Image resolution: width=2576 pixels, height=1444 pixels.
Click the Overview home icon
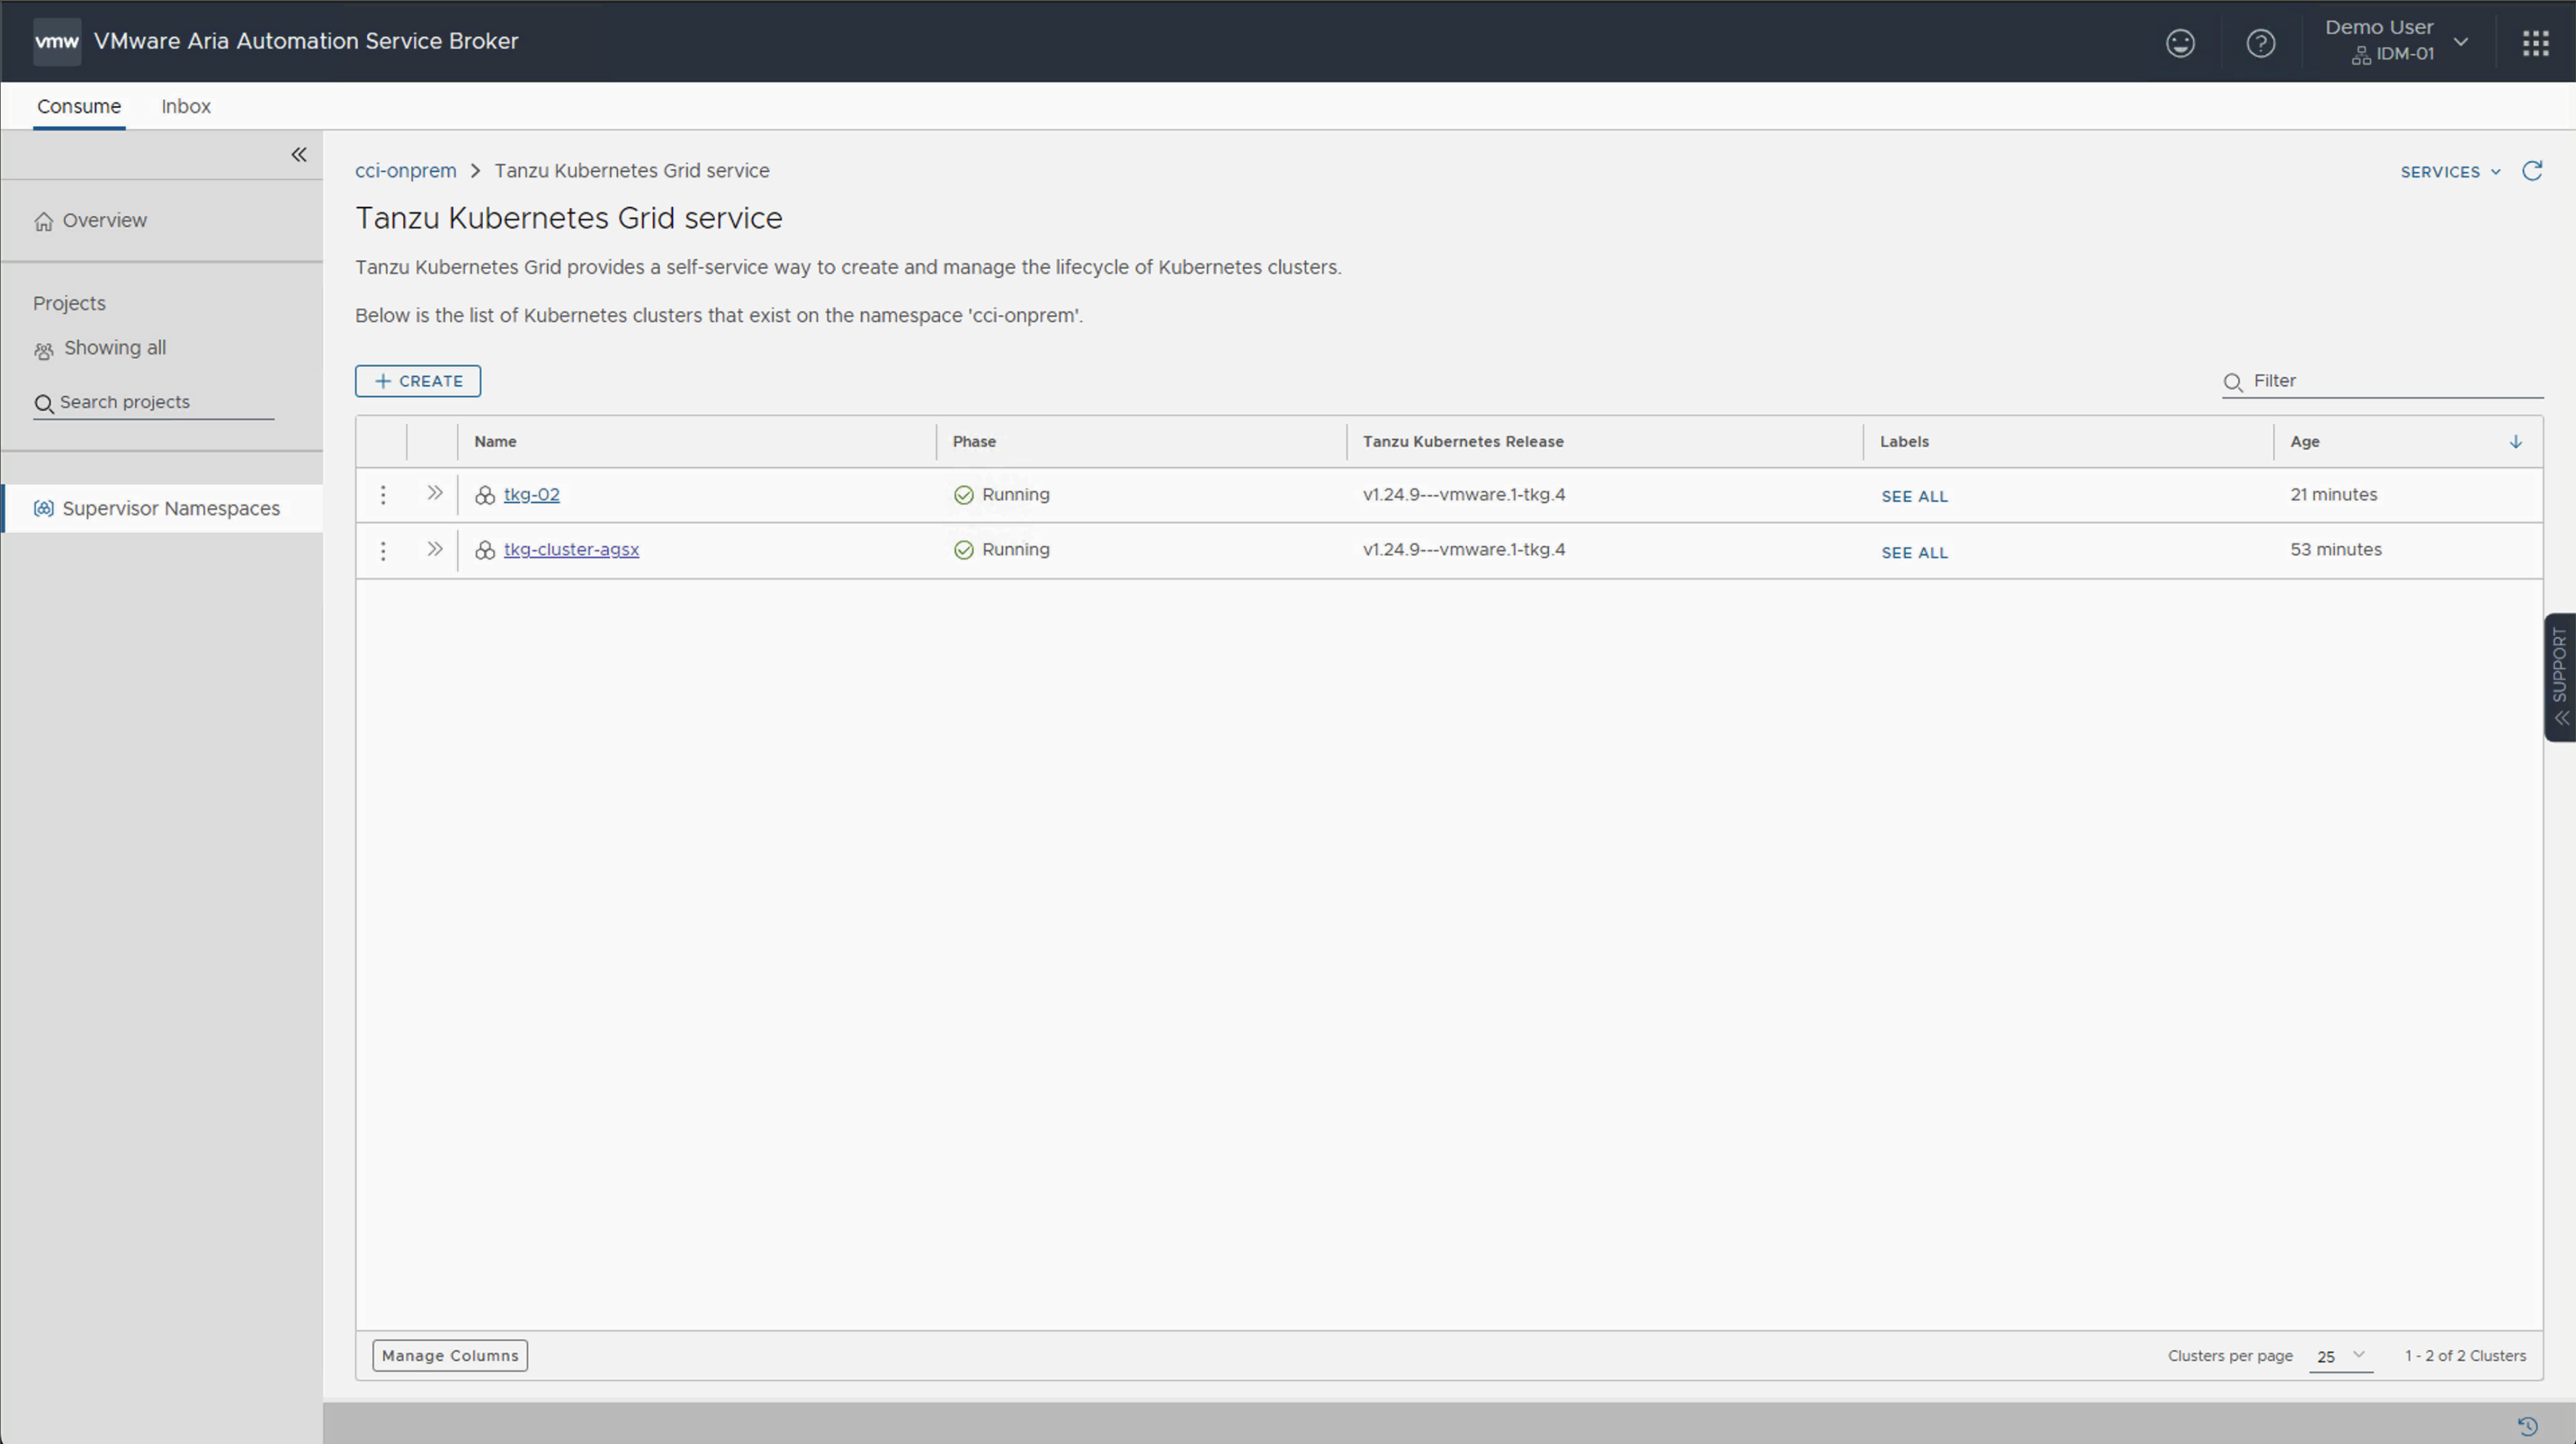(x=43, y=221)
